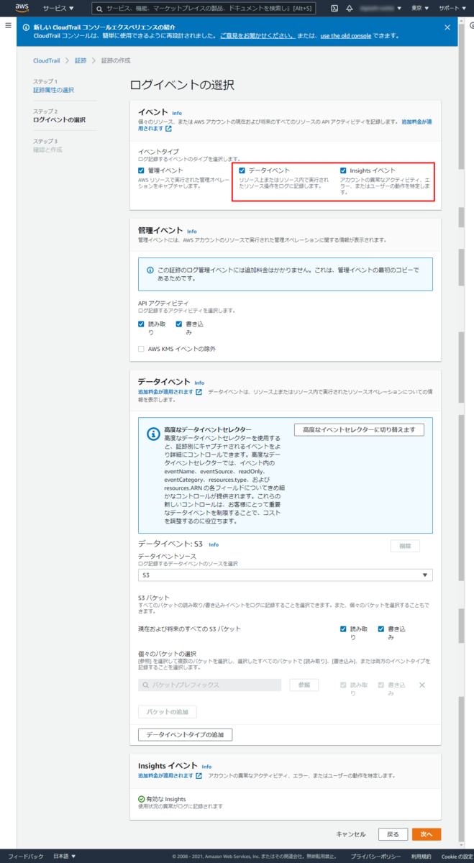Click the ご意見をお聞かせください link

tap(256, 35)
